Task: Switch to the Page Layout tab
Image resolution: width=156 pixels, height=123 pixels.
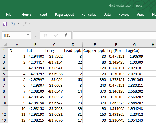Action: point(64,15)
